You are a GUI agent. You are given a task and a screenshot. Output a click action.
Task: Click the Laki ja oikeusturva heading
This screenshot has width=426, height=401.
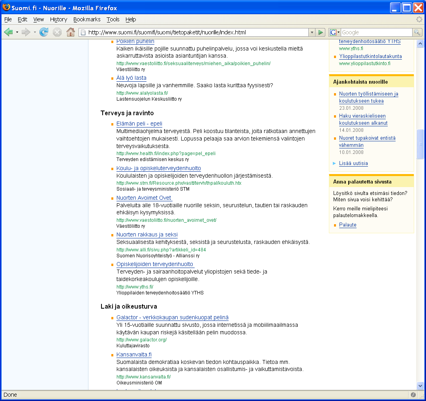129,306
